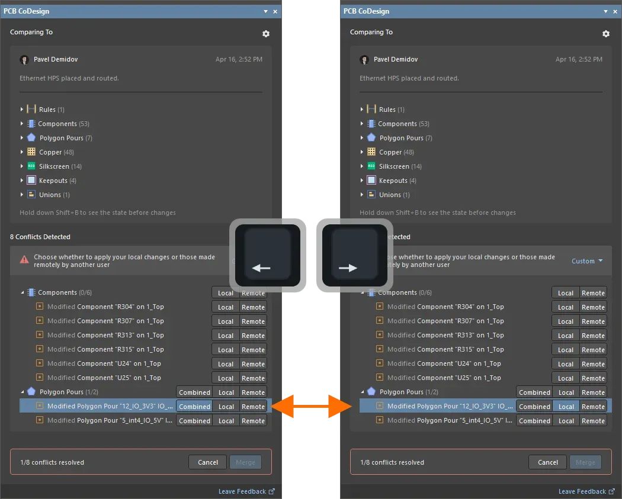Click Rules icon in right panel change list
Image resolution: width=622 pixels, height=499 pixels.
click(x=371, y=109)
